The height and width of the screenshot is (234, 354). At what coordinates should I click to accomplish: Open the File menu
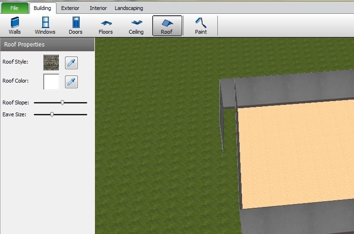tap(15, 8)
